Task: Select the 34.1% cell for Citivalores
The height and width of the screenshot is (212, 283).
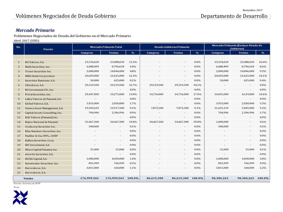Action: [197, 85]
